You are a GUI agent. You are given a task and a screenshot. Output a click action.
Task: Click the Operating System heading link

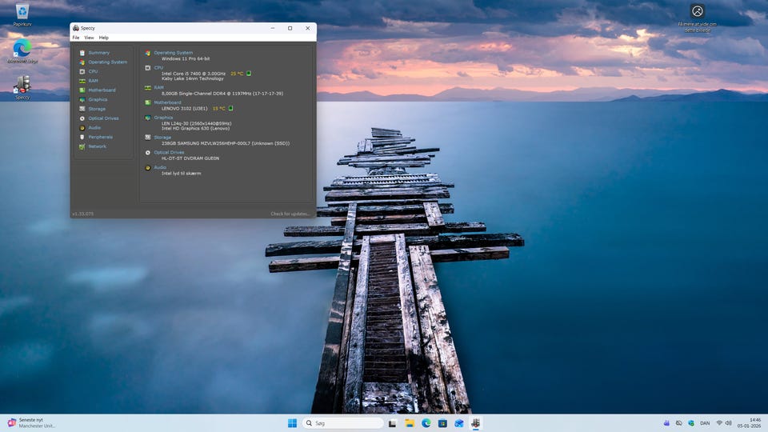coord(174,53)
